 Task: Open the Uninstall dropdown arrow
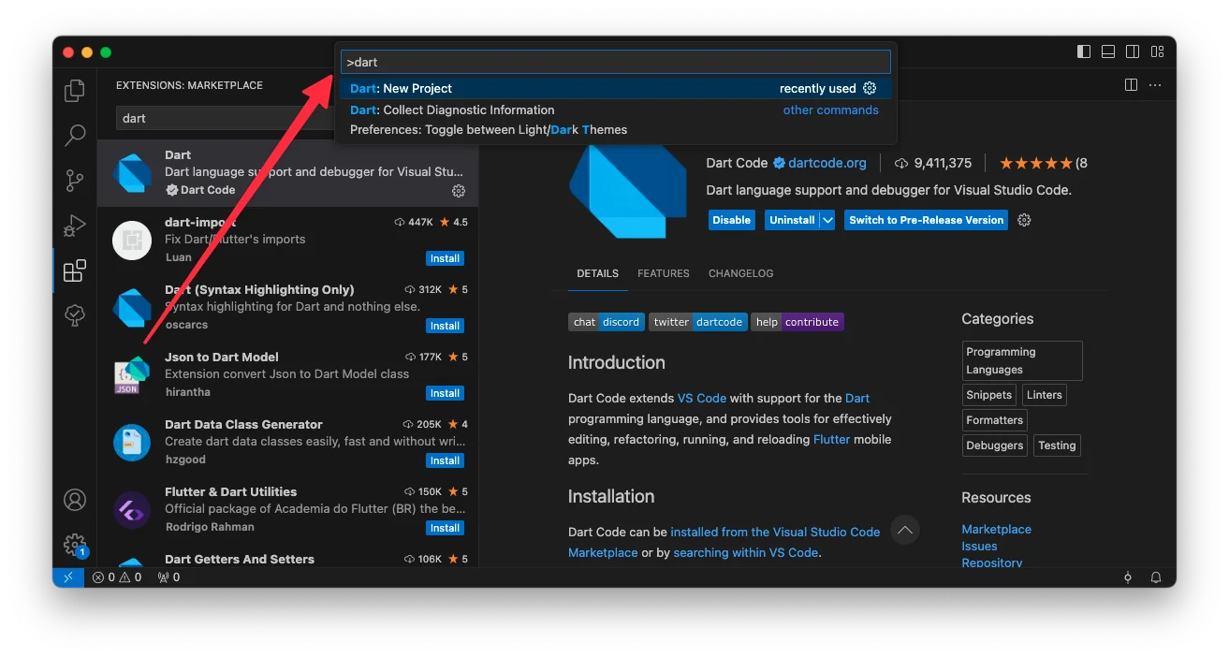pyautogui.click(x=827, y=220)
